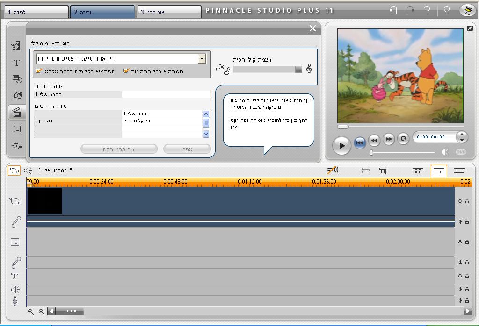Image resolution: width=479 pixels, height=326 pixels.
Task: Open the video effects plug icon
Action: tap(17, 145)
